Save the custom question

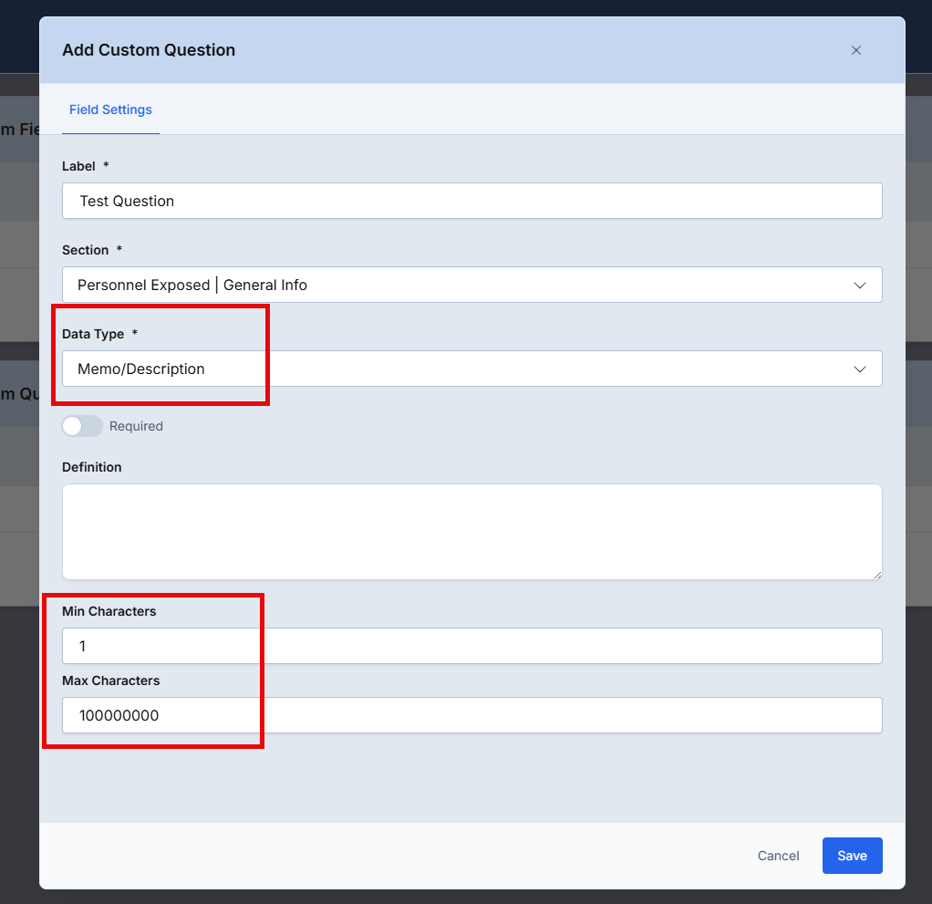[x=852, y=856]
